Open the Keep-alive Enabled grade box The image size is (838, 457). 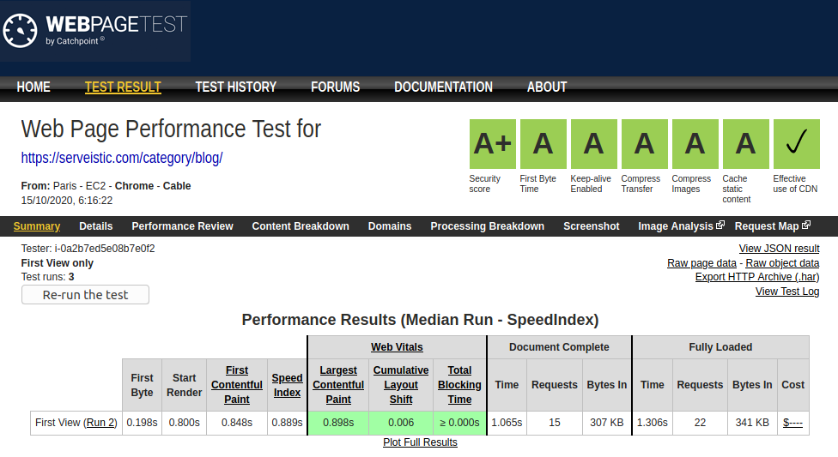[594, 143]
